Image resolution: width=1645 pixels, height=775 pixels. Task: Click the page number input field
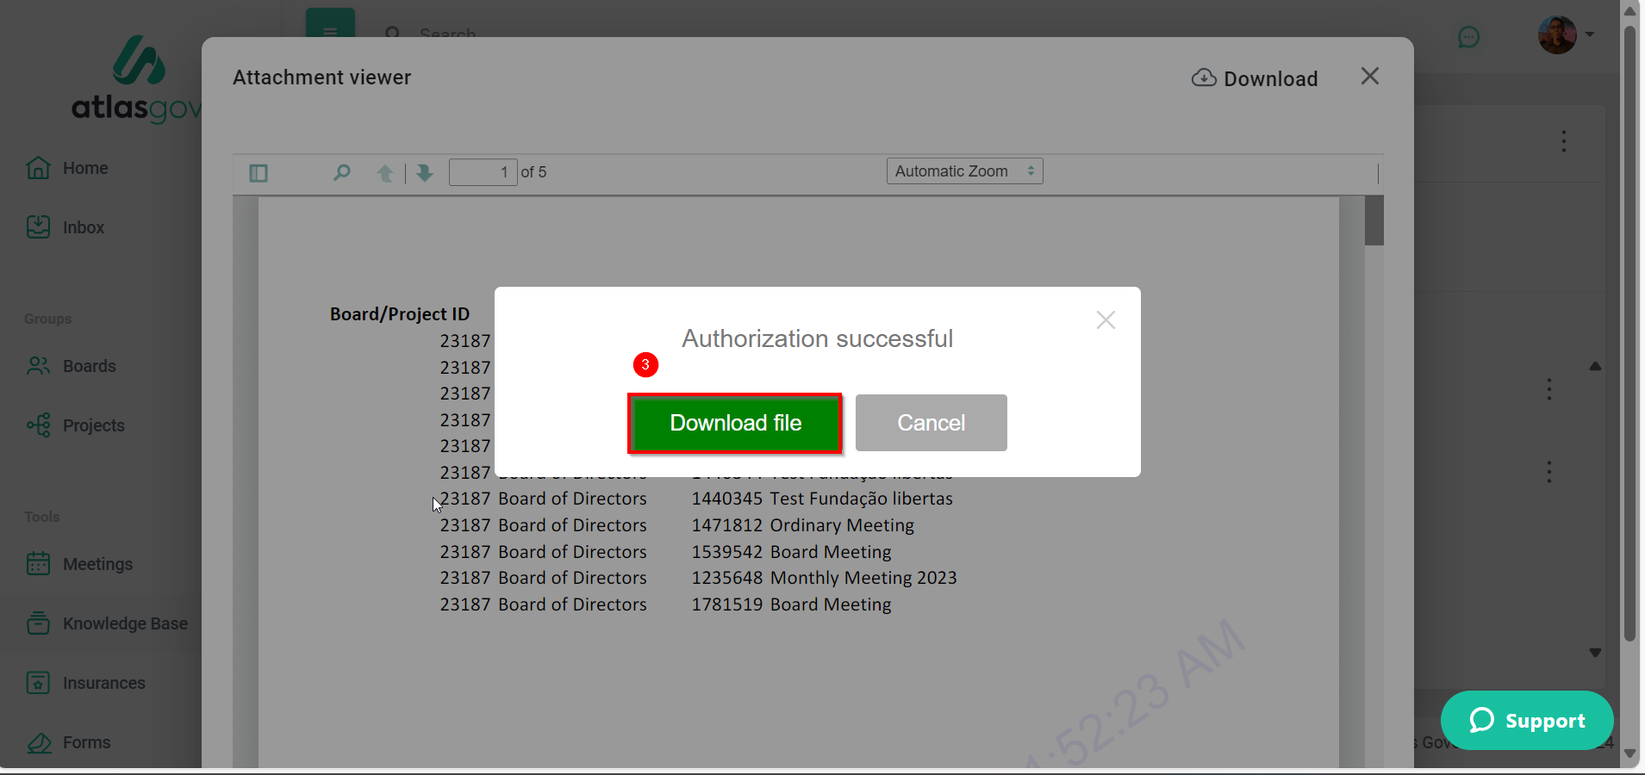pyautogui.click(x=483, y=172)
